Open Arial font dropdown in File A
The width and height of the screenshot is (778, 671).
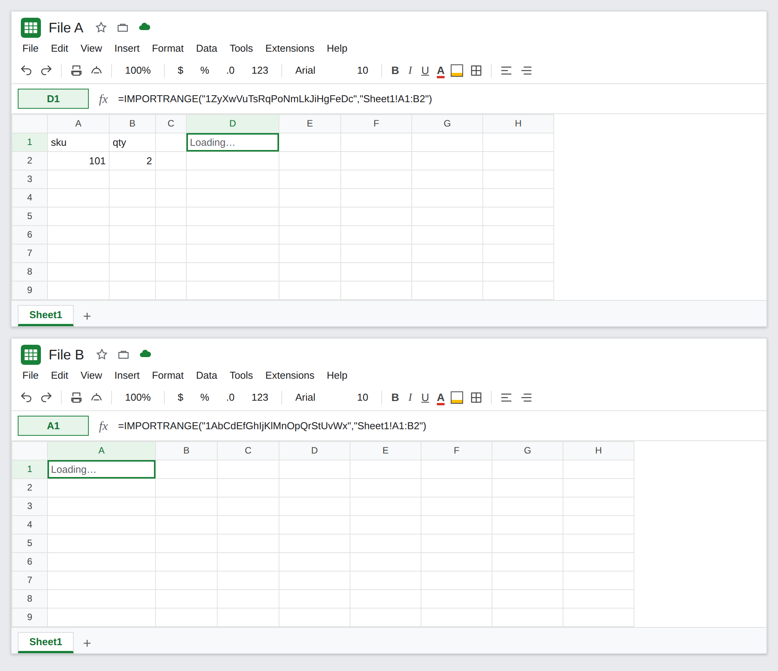point(305,71)
